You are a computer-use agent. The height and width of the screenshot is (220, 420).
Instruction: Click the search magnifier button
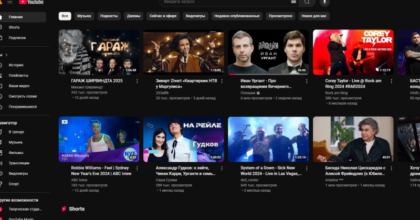[307, 2]
